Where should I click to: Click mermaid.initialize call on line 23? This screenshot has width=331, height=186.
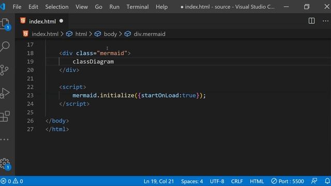103,95
